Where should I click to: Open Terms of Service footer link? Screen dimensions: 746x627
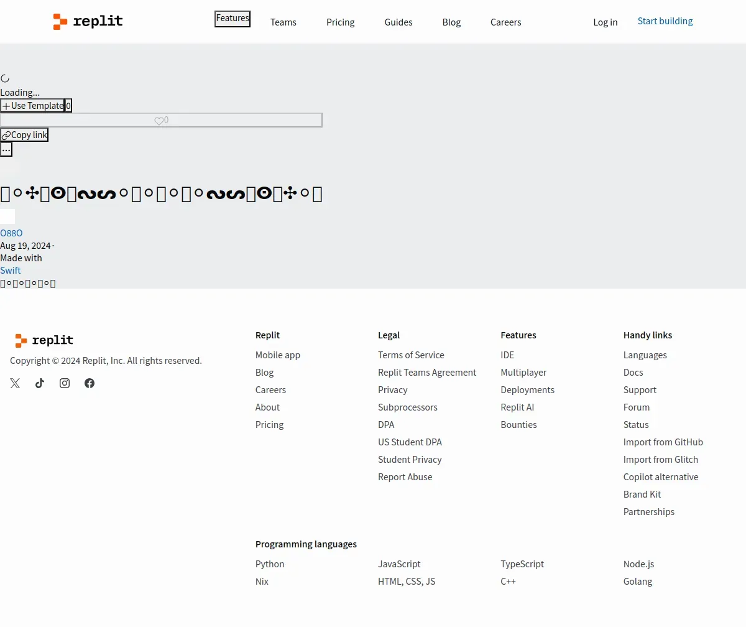pos(412,355)
